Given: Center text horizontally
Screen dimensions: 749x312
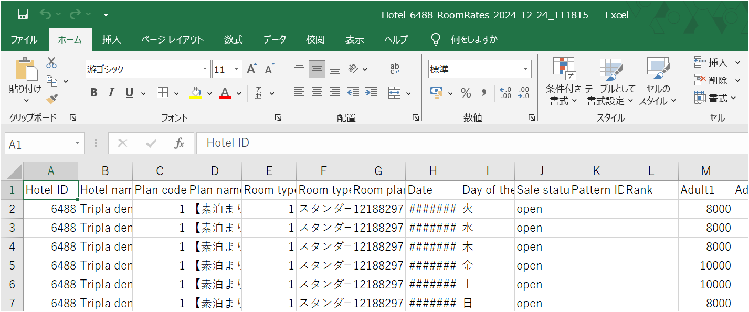Looking at the screenshot, I should 317,93.
